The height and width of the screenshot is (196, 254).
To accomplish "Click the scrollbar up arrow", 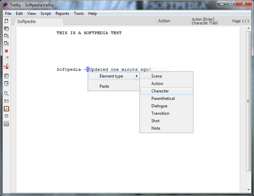I will (249, 28).
